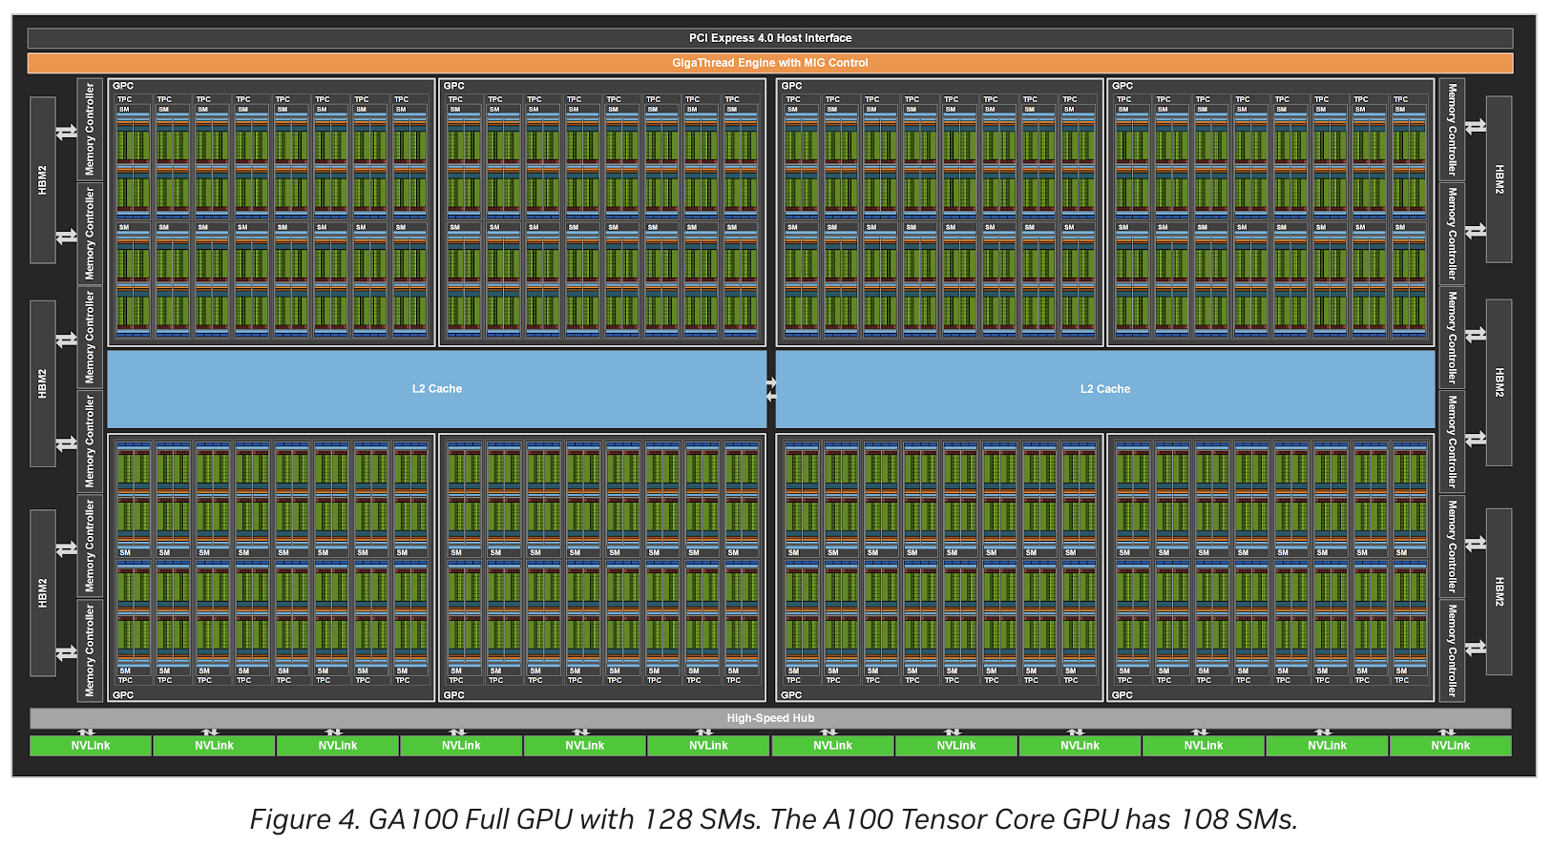
Task: Click the upper arrow icon beside the top-right HBM2
Action: [x=1476, y=126]
